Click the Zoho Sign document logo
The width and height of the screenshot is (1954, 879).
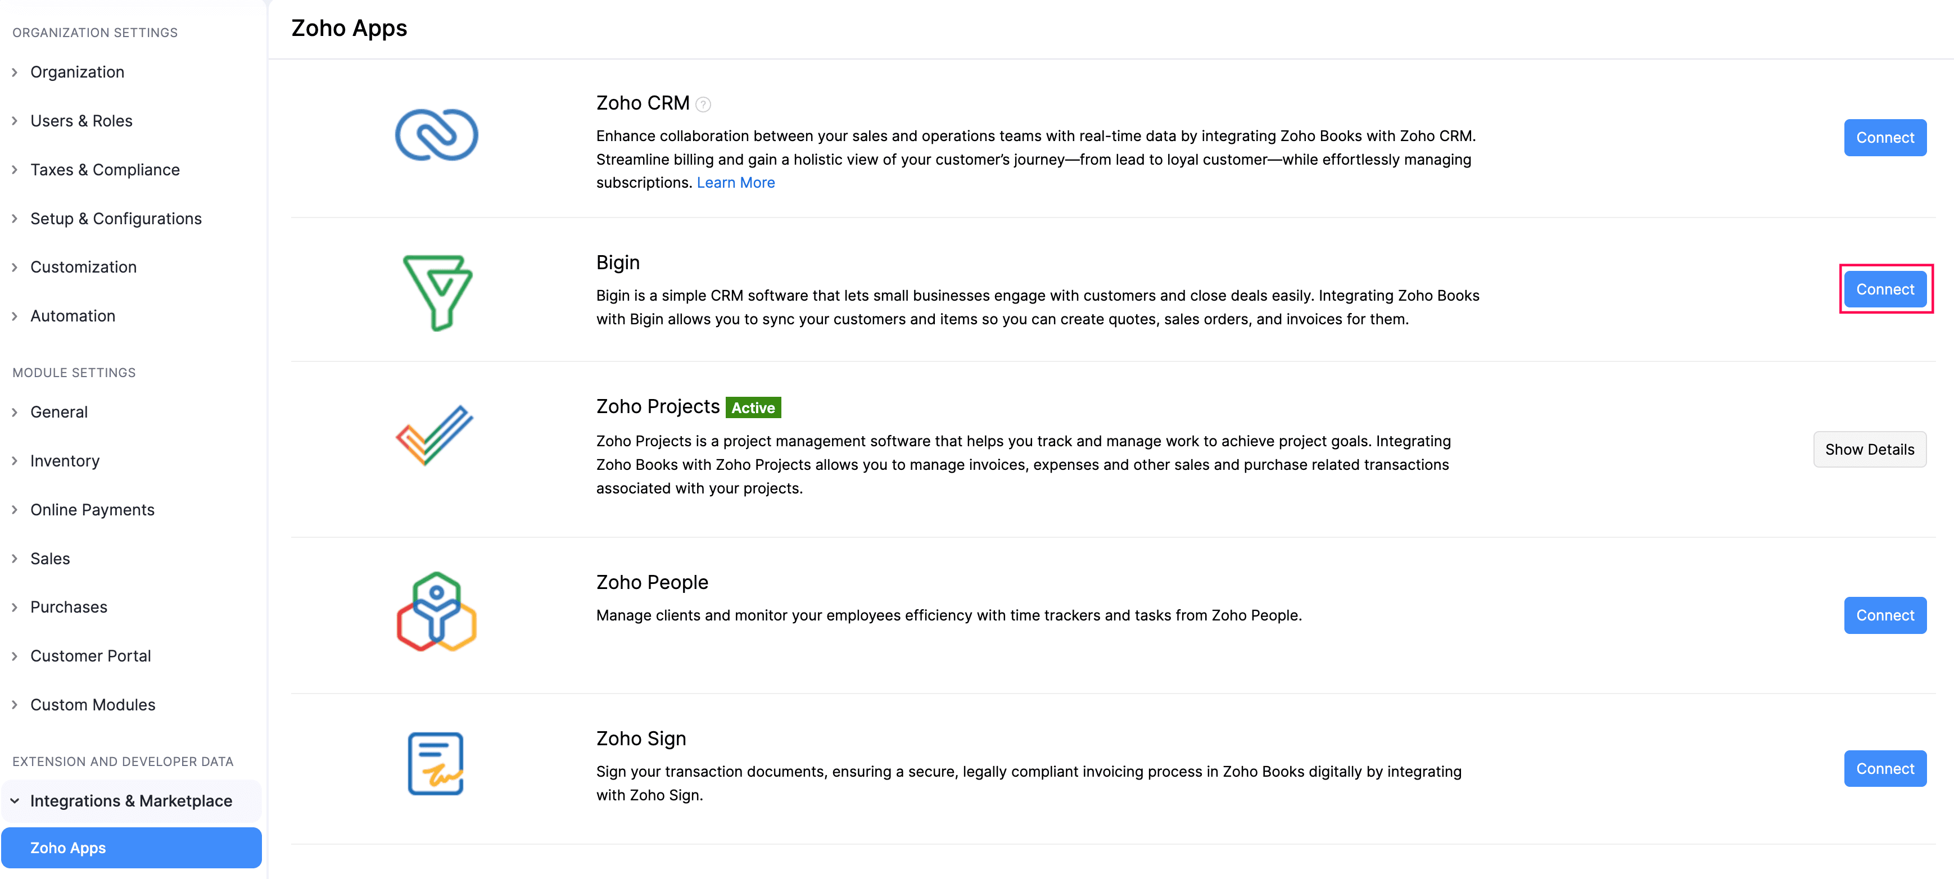pos(436,763)
